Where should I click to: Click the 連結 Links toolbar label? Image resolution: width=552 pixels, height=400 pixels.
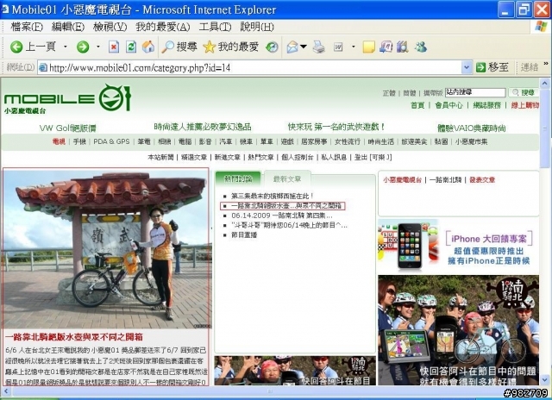[x=529, y=67]
